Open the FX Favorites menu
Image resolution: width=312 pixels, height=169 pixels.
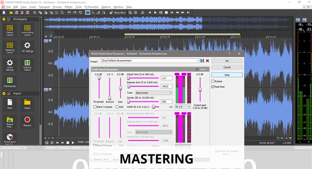(91, 7)
